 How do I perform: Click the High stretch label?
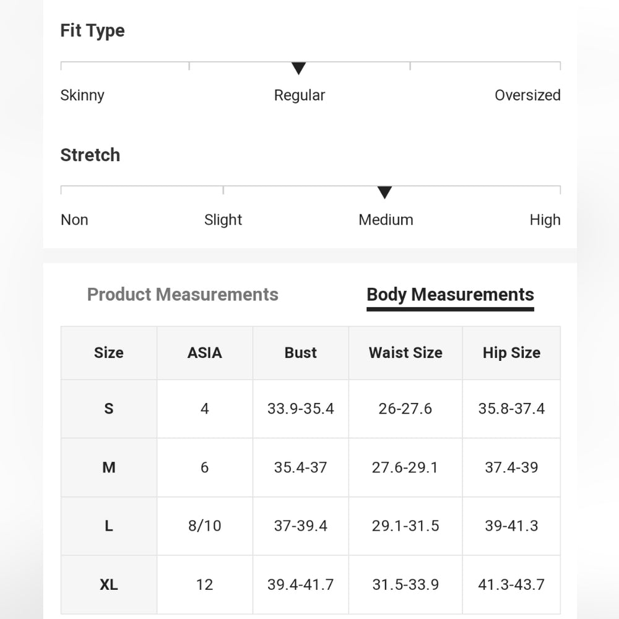click(545, 220)
